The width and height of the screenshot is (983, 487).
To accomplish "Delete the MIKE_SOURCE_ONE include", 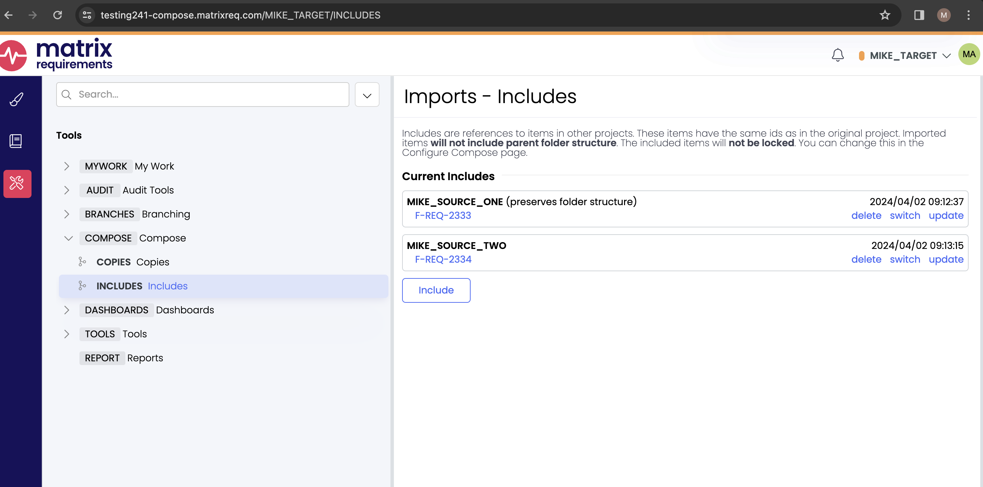I will tap(866, 216).
